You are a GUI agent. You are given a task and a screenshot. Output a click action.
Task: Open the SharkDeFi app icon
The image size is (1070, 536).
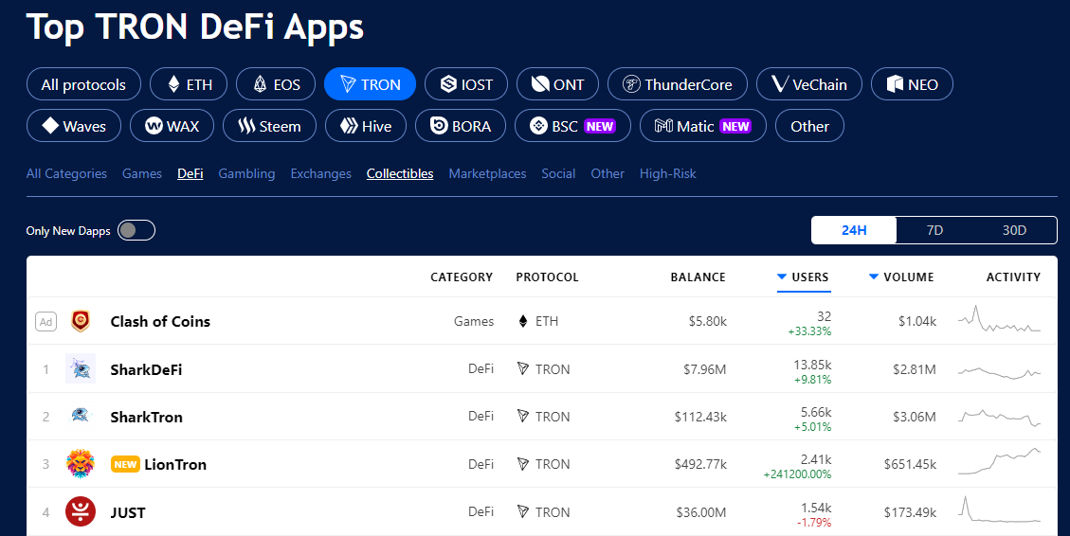tap(81, 369)
